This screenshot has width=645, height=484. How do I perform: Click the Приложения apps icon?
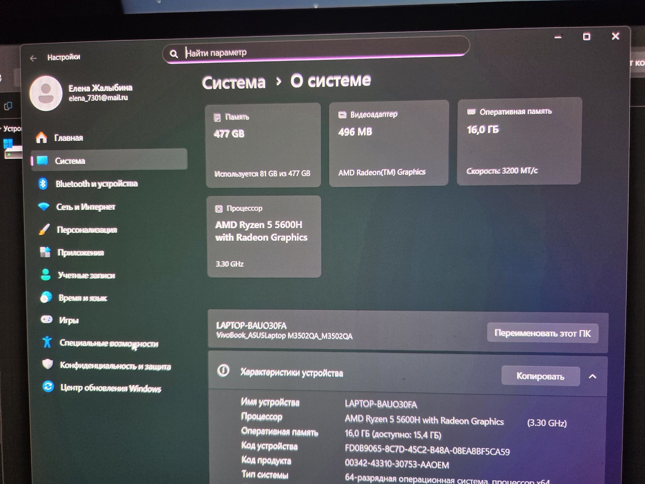coord(45,252)
